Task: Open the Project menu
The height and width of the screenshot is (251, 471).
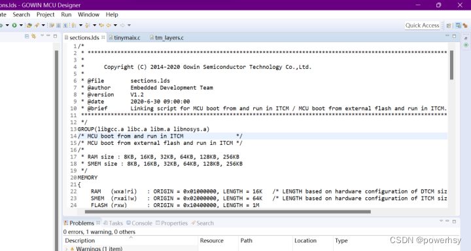Action: click(45, 14)
